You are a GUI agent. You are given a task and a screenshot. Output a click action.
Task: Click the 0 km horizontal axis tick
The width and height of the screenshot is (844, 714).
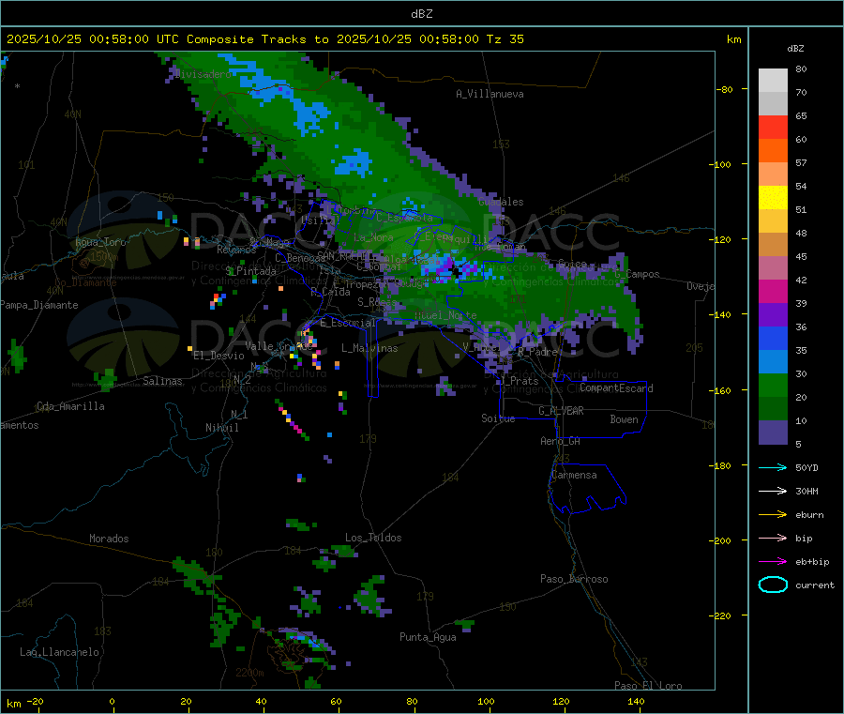pyautogui.click(x=112, y=701)
